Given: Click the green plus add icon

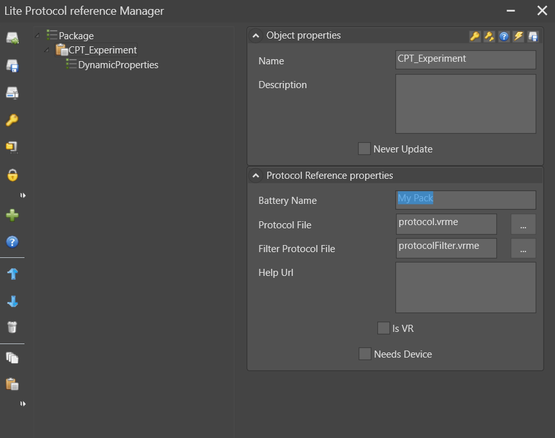Looking at the screenshot, I should tap(12, 215).
